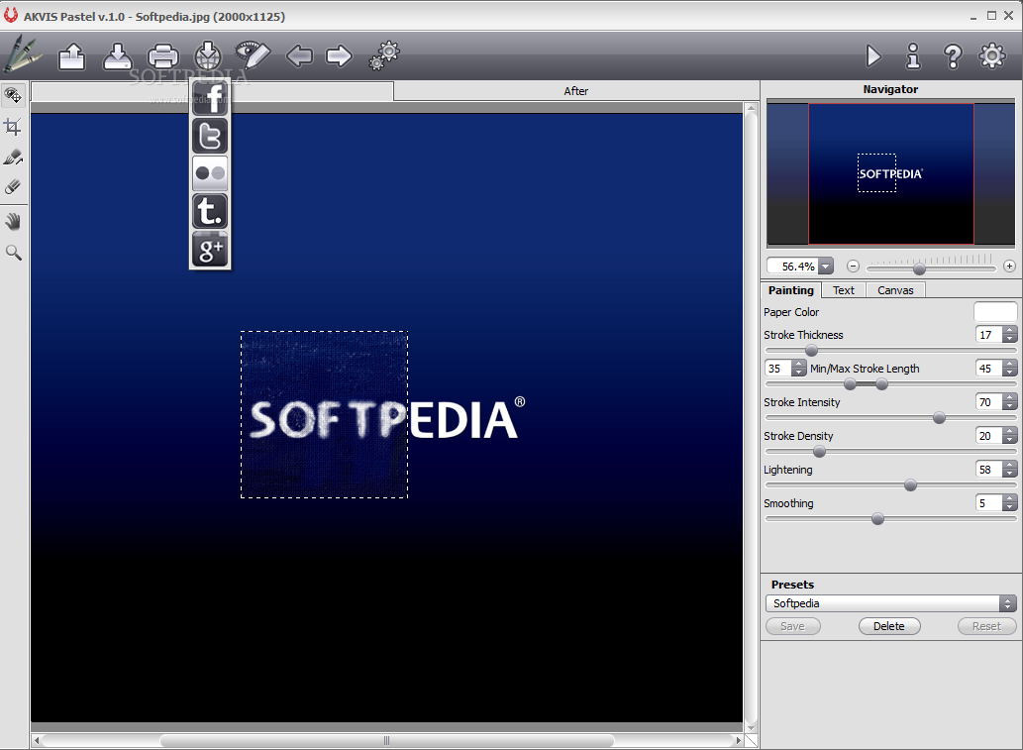Select the Eraser tool

click(13, 187)
